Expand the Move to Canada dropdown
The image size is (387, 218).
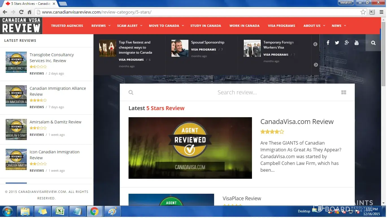pos(166,26)
